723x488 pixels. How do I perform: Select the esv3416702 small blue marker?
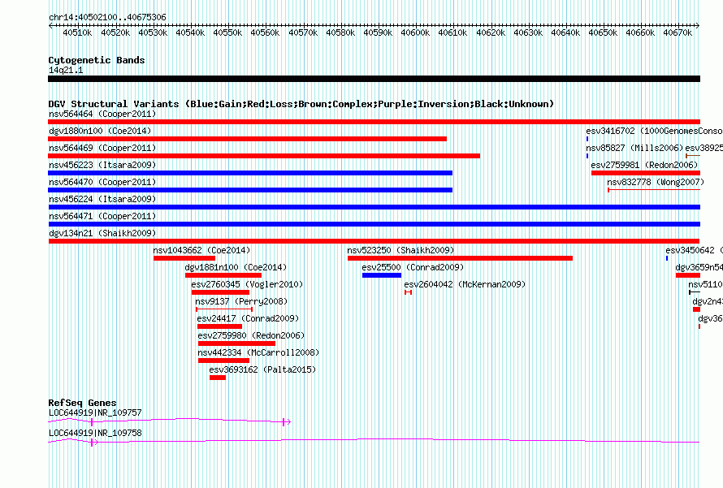587,139
